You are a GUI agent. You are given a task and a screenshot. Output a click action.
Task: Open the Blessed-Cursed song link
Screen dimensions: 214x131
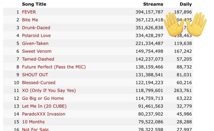[39, 83]
